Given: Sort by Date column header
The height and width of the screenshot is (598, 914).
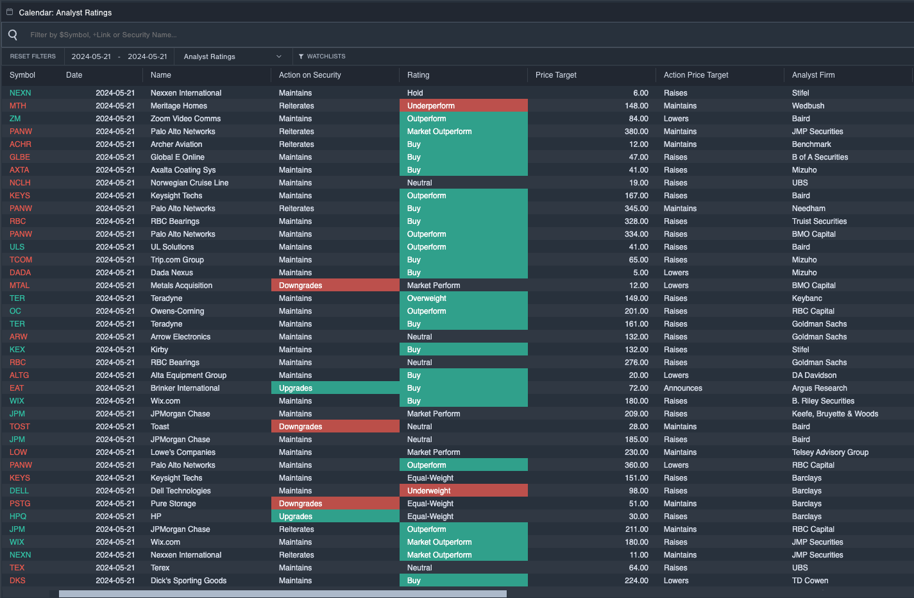Looking at the screenshot, I should [74, 75].
